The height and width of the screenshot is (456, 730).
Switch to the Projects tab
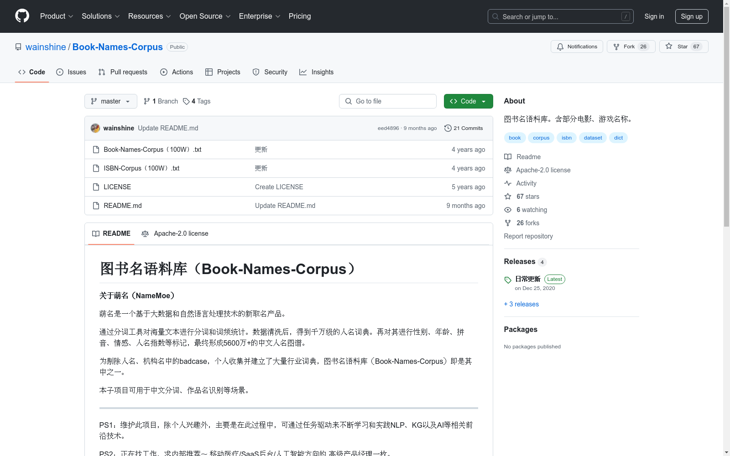coord(223,72)
